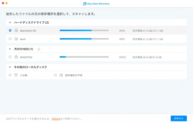Image resolution: width=193 pixels, height=123 pixels.
Task: Click the work drive icon
Action: point(16,39)
